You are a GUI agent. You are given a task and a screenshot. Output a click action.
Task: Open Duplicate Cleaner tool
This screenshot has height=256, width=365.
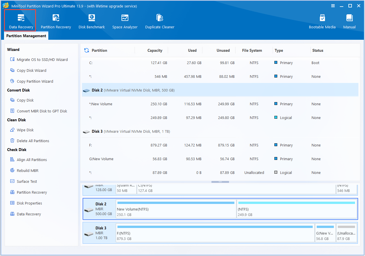pyautogui.click(x=159, y=21)
